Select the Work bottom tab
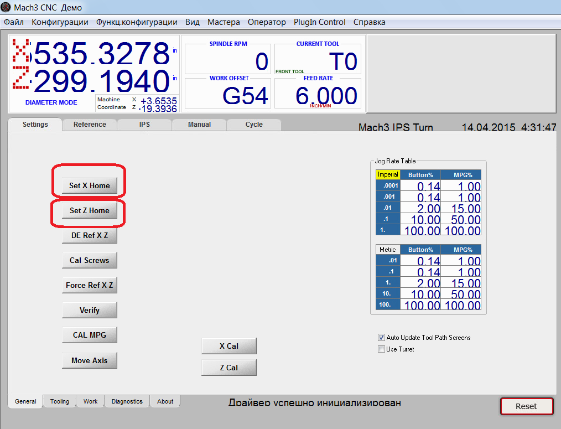This screenshot has height=429, width=561. point(91,401)
